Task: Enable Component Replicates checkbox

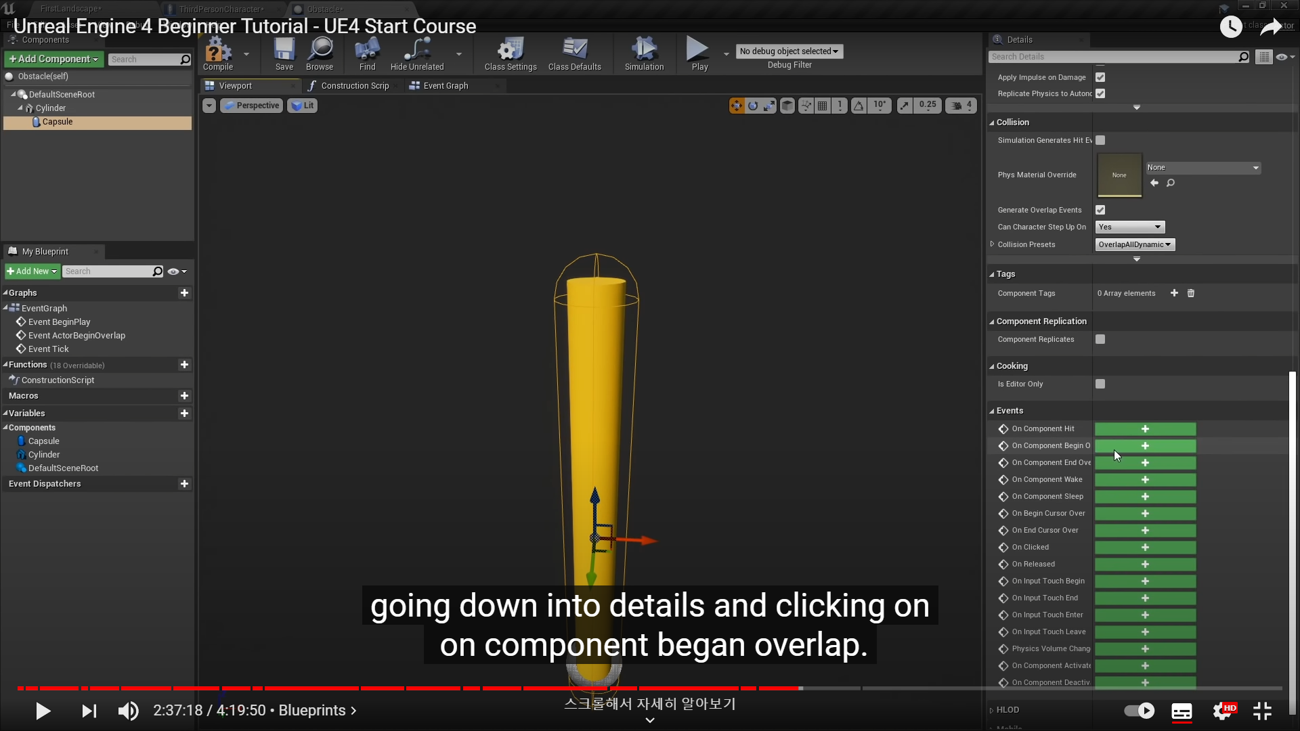Action: (1100, 339)
